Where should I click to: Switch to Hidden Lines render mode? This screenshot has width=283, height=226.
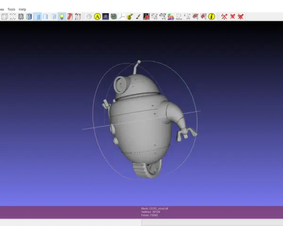click(x=29, y=16)
